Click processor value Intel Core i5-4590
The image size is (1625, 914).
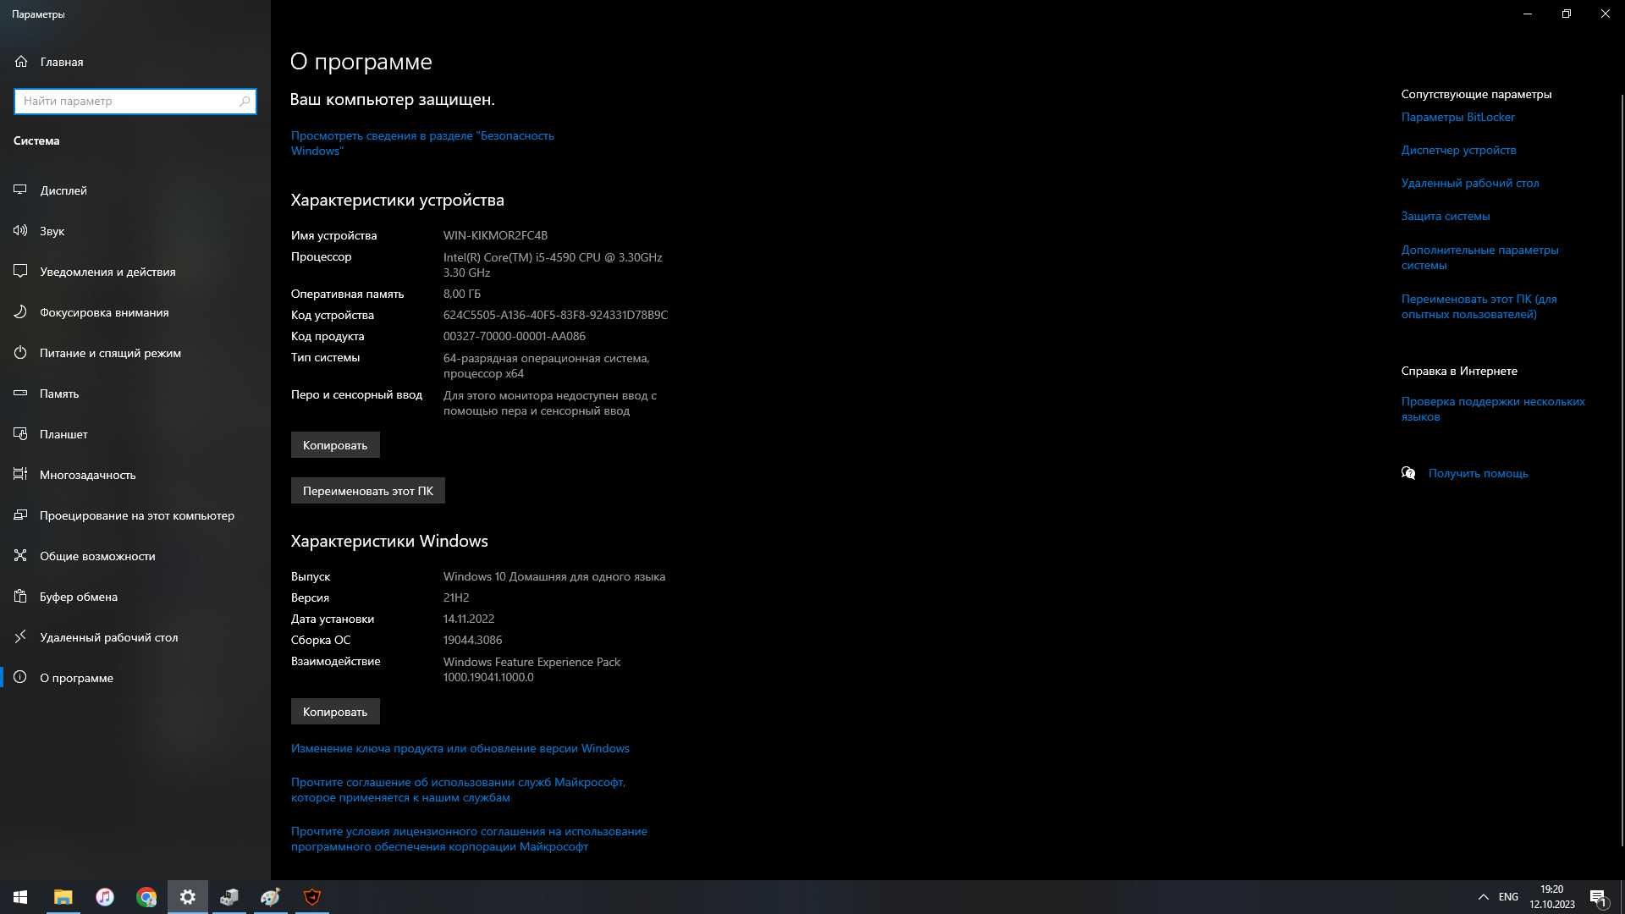tap(553, 265)
